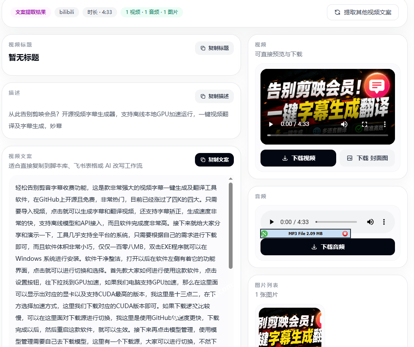414x347 pixels.
Task: Mute the audio player volume
Action: point(370,222)
